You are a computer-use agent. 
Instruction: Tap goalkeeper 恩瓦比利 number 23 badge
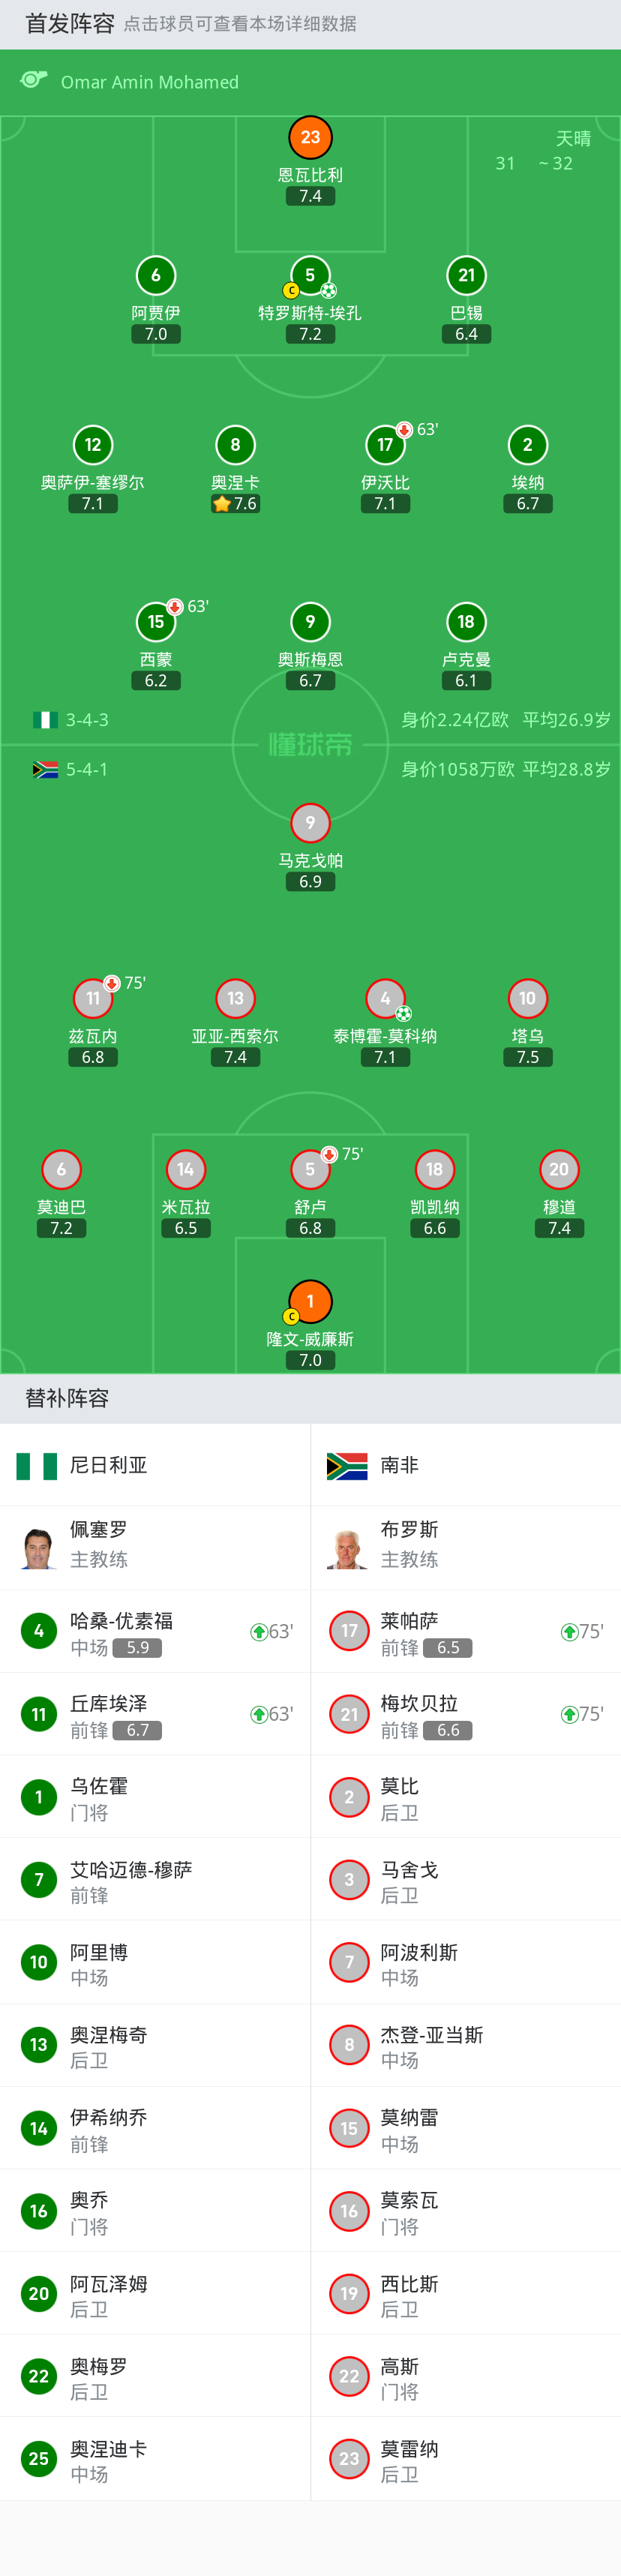[310, 138]
